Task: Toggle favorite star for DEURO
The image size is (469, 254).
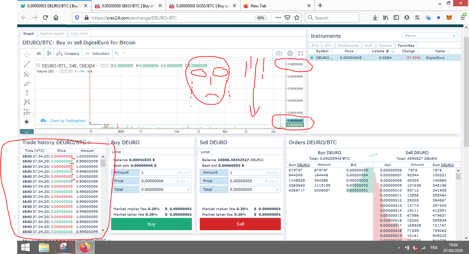Action: pos(312,57)
